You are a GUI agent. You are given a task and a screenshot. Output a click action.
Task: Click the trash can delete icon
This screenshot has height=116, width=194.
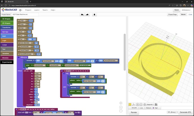point(94,14)
